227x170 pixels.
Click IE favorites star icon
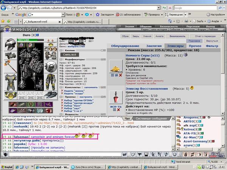pyautogui.click(x=3, y=22)
